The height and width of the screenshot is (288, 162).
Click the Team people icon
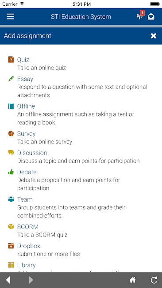click(x=11, y=199)
